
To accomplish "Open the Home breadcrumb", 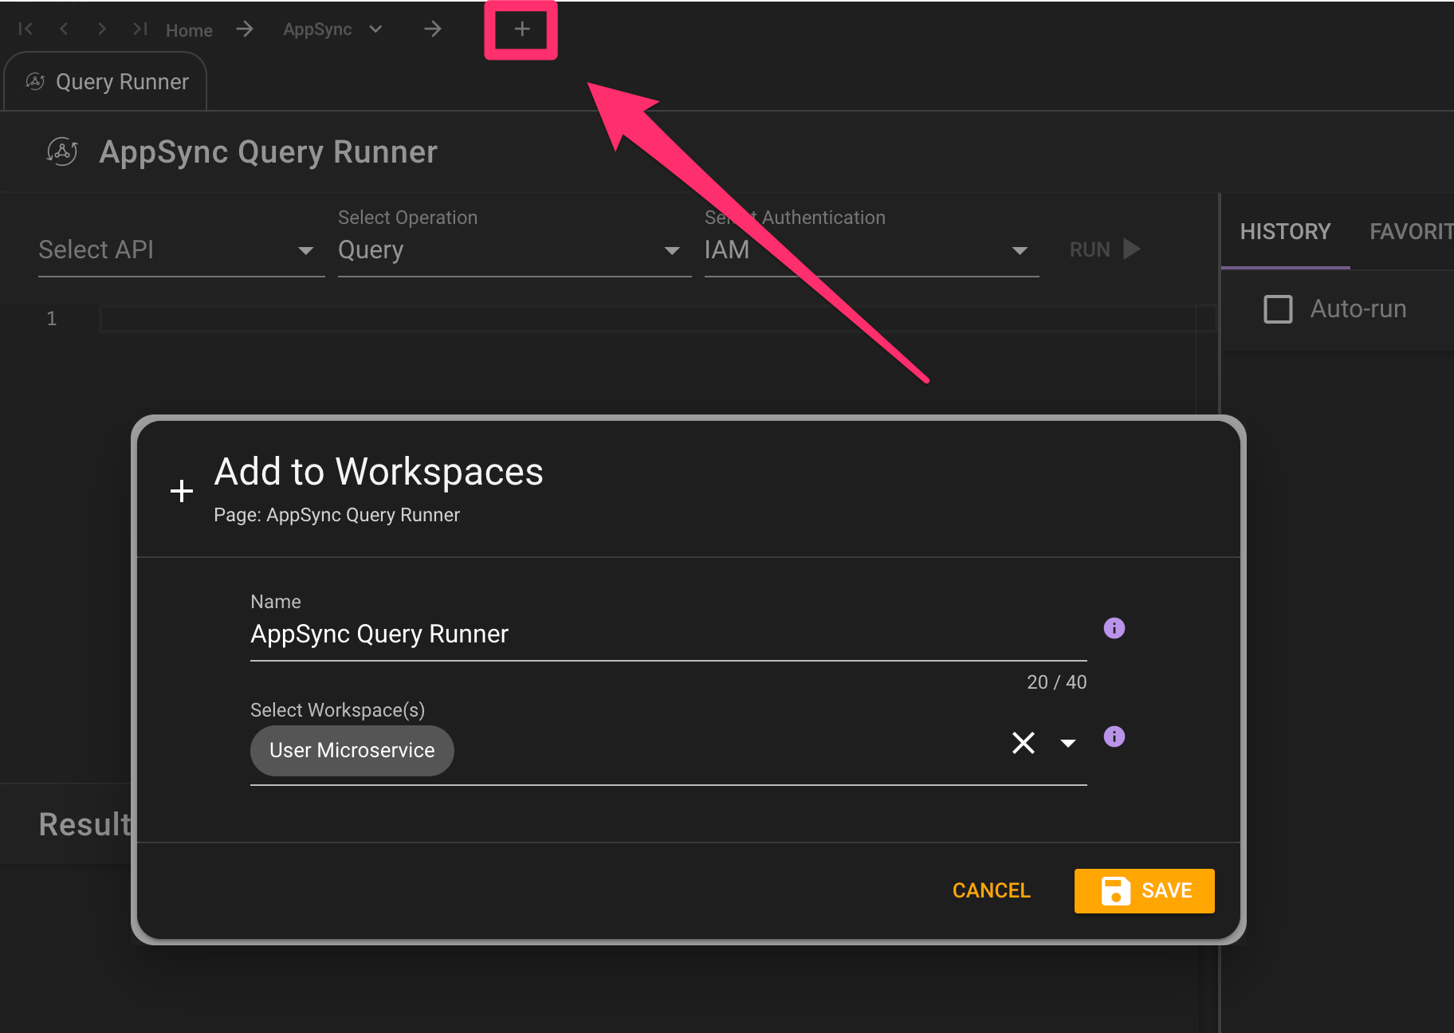I will tap(189, 30).
